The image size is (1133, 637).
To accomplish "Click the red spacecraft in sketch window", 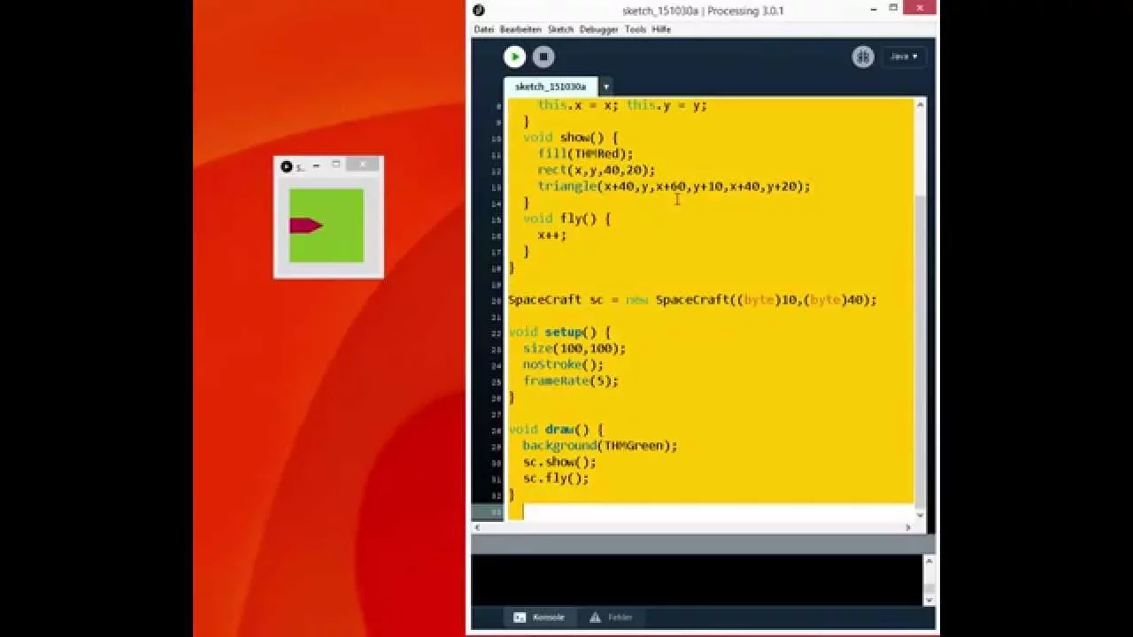I will pos(305,226).
